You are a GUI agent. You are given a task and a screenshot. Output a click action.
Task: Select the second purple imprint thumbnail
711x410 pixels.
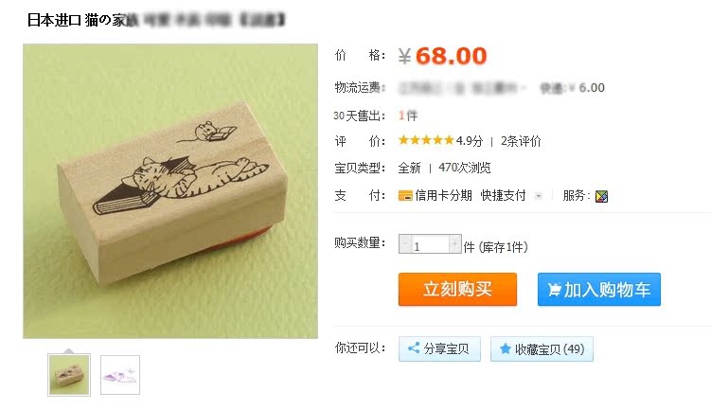120,375
